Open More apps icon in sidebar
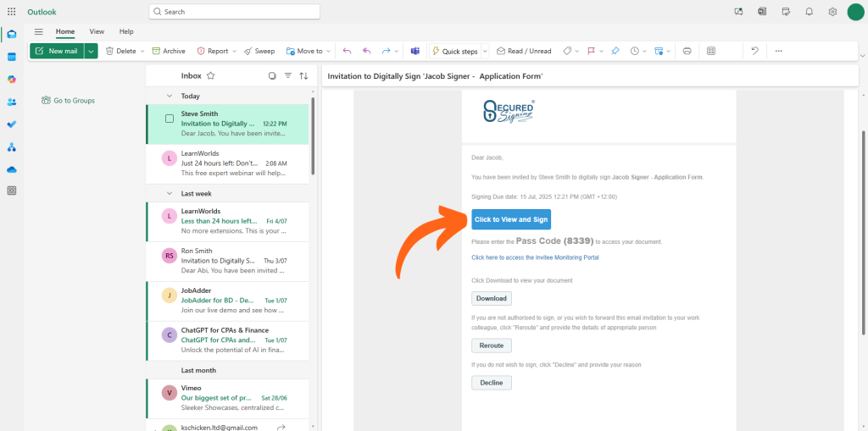The image size is (868, 431). (12, 191)
